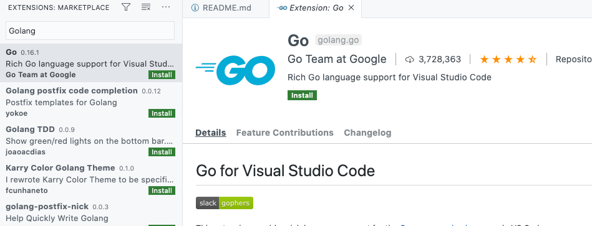
Task: Click the Go icon on Extension tab
Action: (282, 8)
